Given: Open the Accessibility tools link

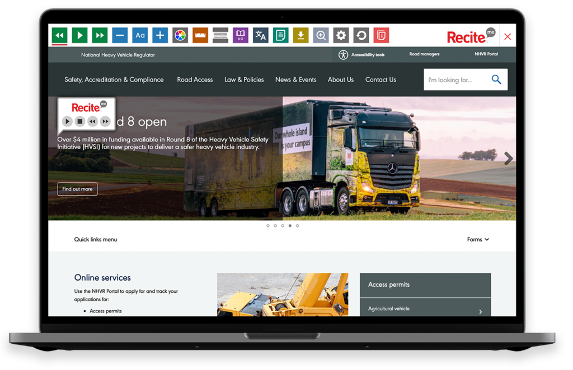Looking at the screenshot, I should (368, 55).
